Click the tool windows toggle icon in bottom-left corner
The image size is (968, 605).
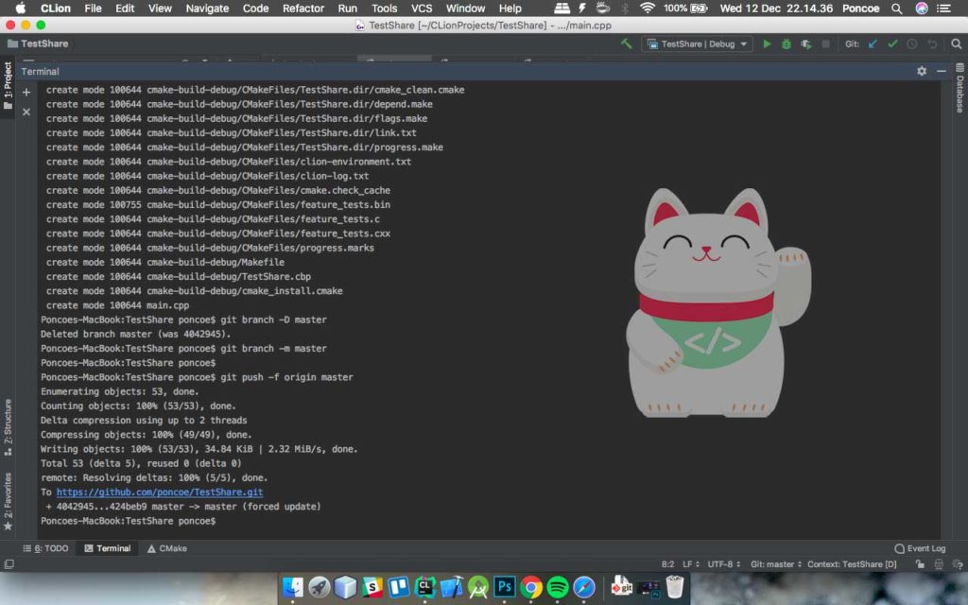[x=9, y=564]
